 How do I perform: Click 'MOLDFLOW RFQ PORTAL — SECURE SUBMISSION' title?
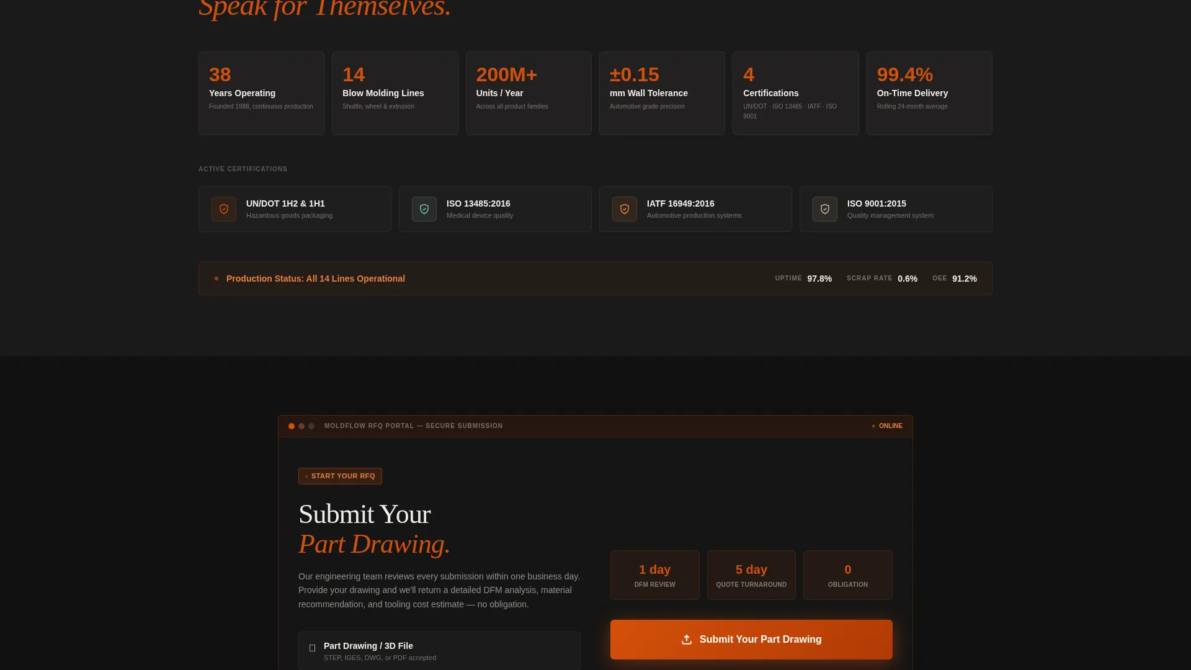click(414, 426)
